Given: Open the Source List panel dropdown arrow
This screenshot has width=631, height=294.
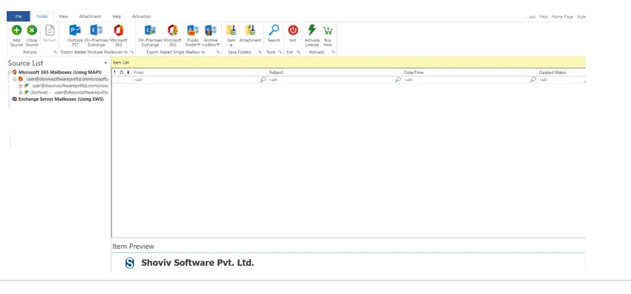Looking at the screenshot, I should pyautogui.click(x=105, y=63).
